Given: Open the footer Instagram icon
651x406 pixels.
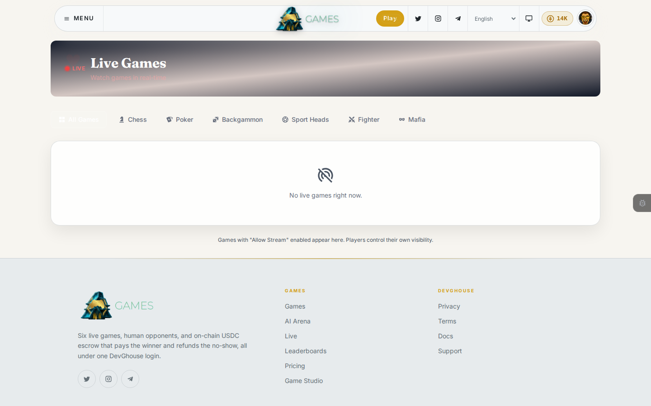Looking at the screenshot, I should point(108,379).
